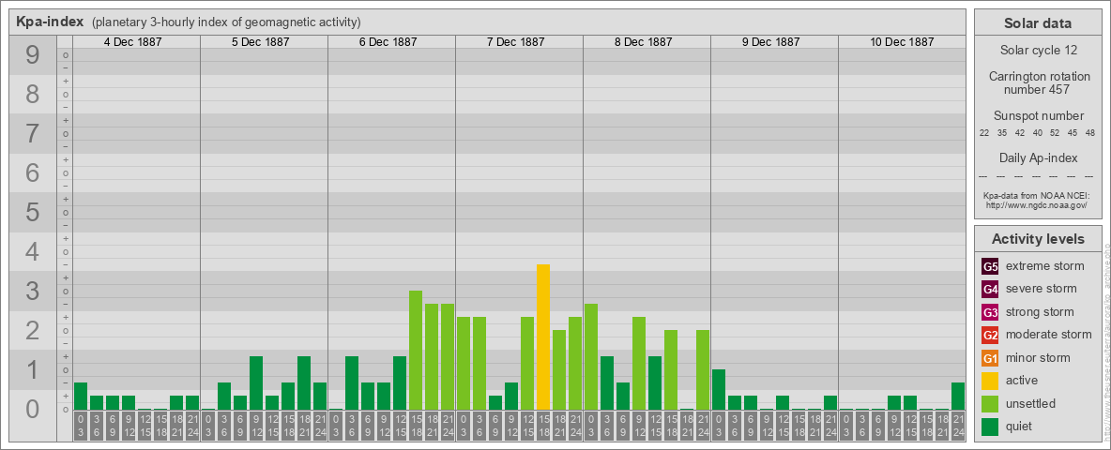Click sunspot value 22
This screenshot has width=1111, height=450.
[x=984, y=133]
